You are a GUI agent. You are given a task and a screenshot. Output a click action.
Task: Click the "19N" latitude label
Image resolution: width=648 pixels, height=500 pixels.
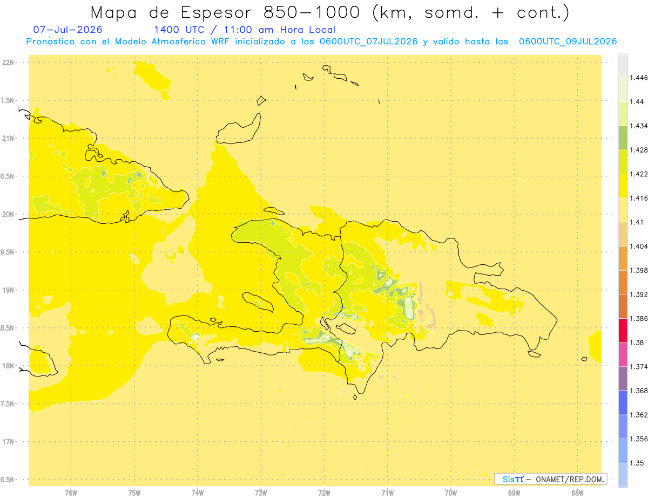[x=9, y=290]
